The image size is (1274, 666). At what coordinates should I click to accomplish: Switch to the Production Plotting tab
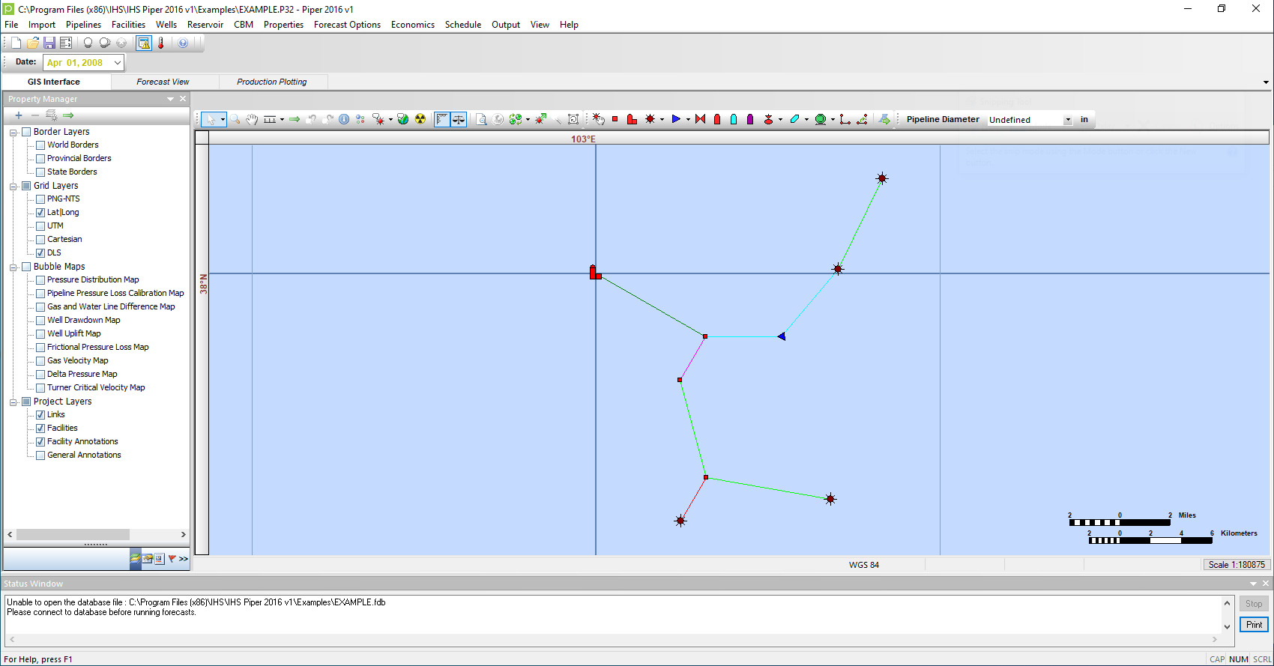point(272,82)
